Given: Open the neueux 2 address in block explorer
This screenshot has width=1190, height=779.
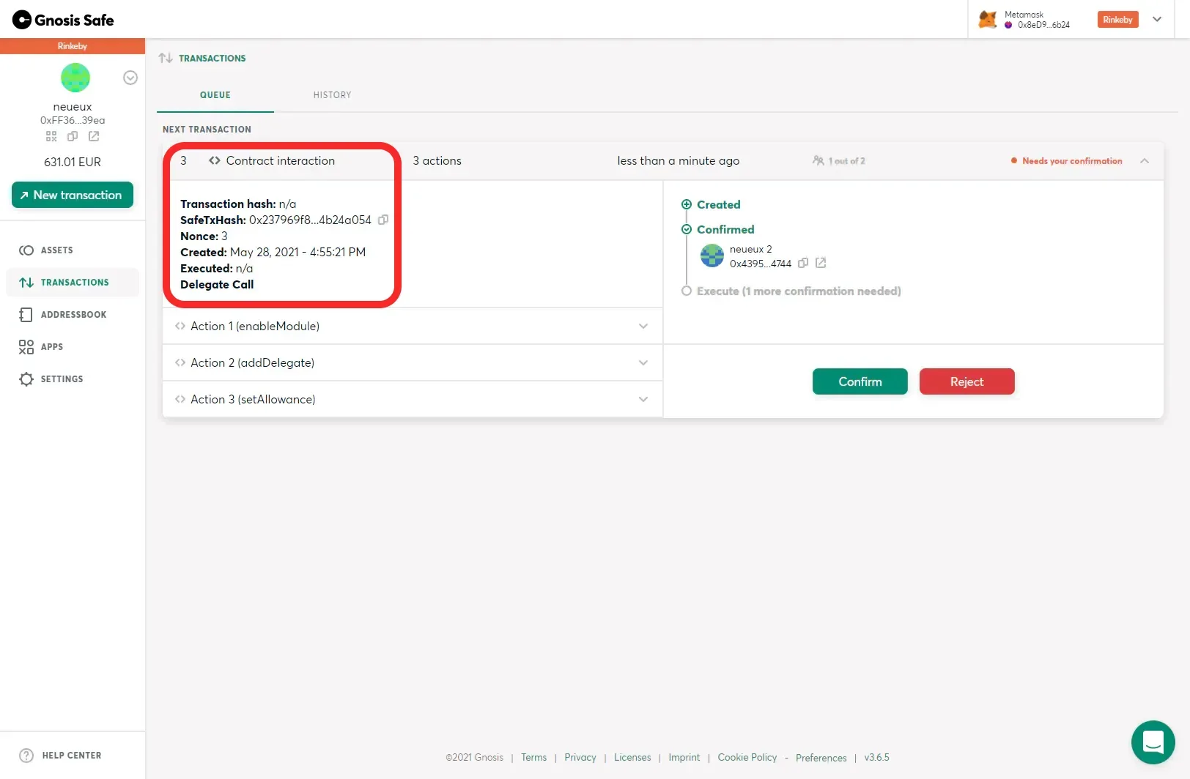Looking at the screenshot, I should [x=821, y=263].
